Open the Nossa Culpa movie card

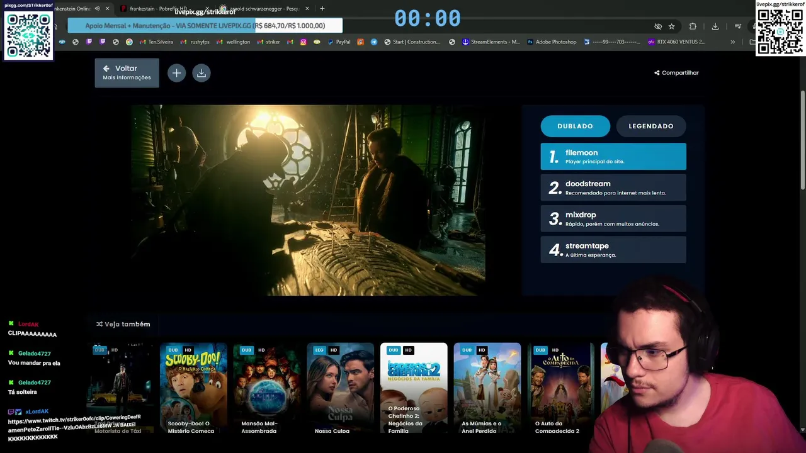(x=341, y=388)
